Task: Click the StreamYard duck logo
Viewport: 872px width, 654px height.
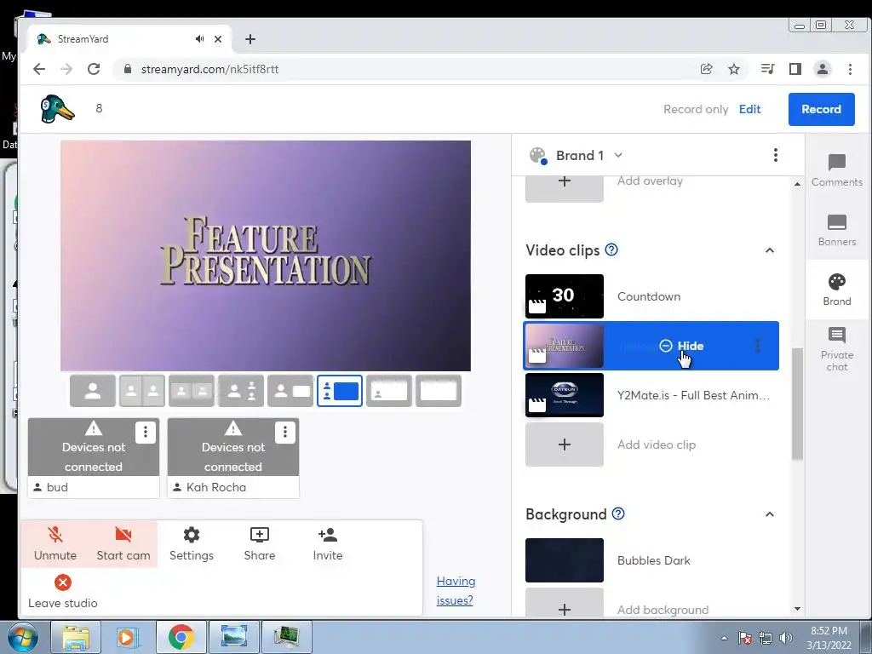Action: [57, 108]
